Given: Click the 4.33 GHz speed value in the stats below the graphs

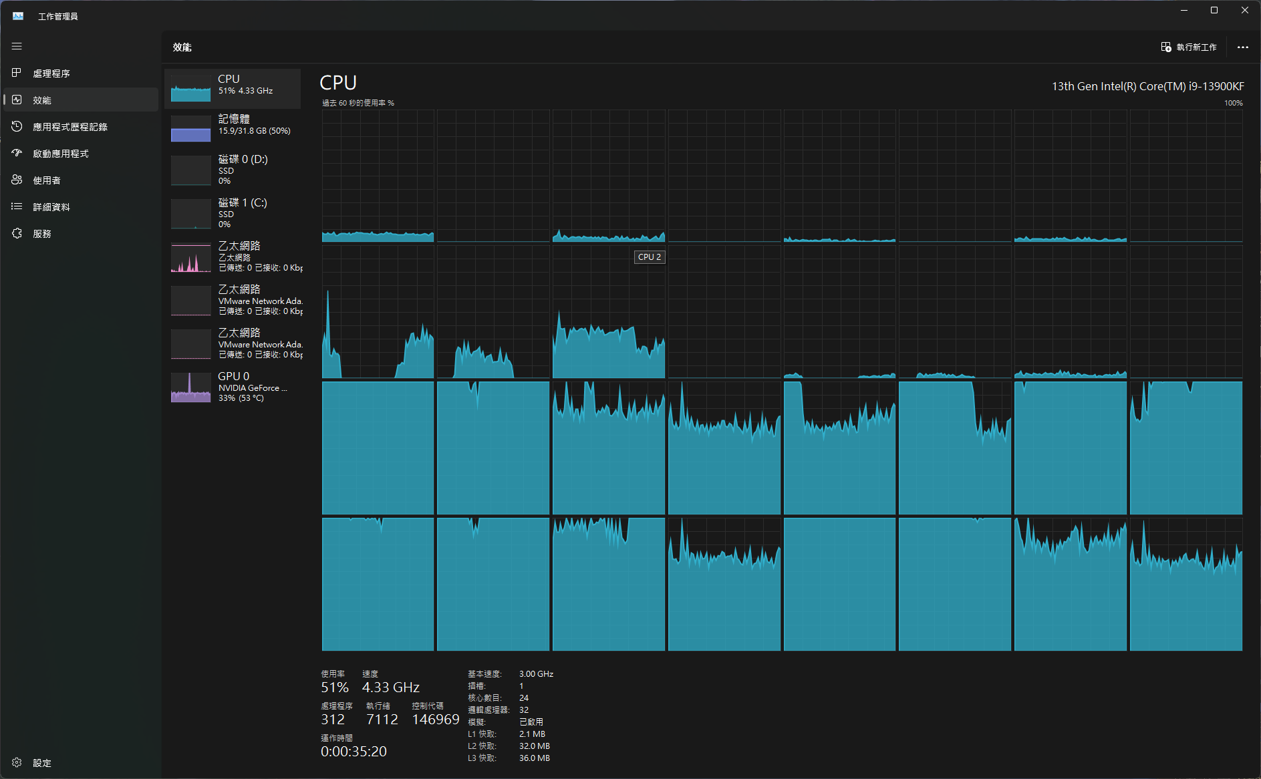Looking at the screenshot, I should 391,687.
